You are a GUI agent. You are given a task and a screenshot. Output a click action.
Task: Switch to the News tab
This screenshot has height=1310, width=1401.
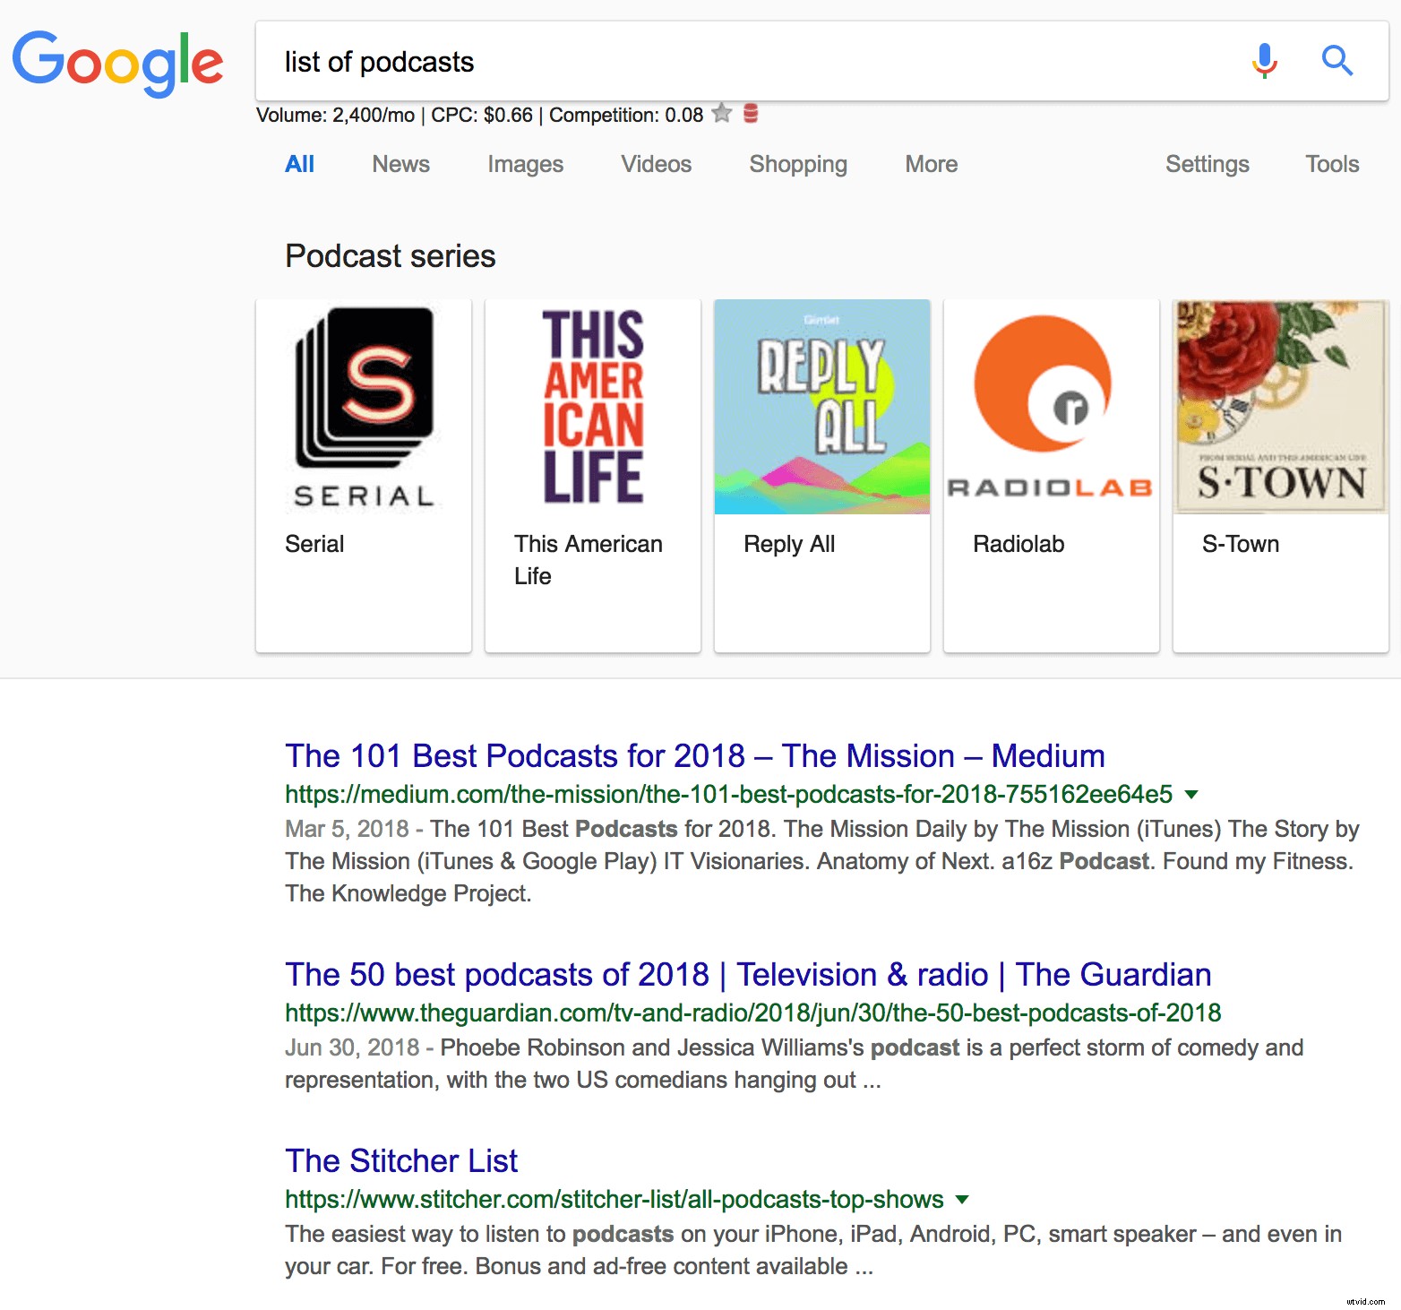tap(400, 164)
